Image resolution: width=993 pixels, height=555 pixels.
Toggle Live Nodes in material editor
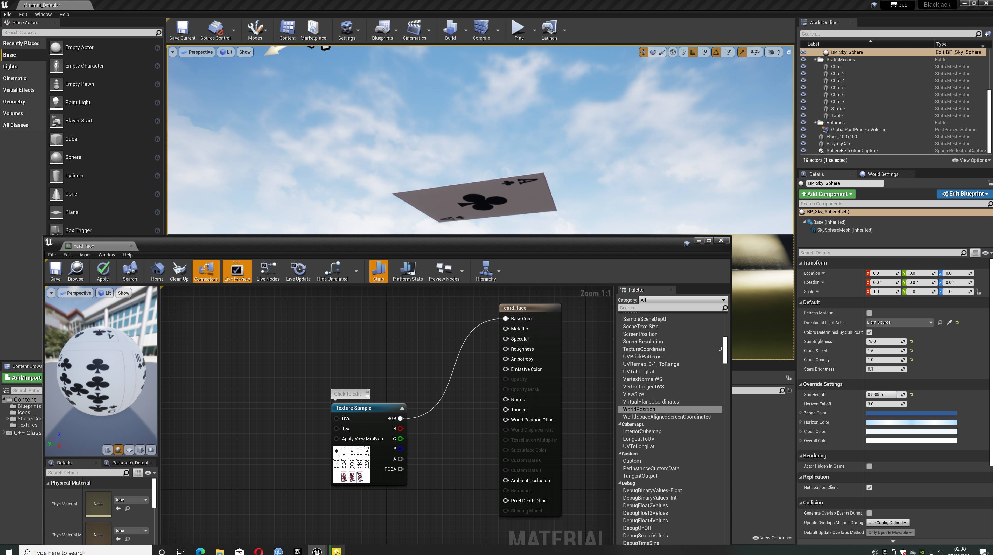[x=268, y=271]
